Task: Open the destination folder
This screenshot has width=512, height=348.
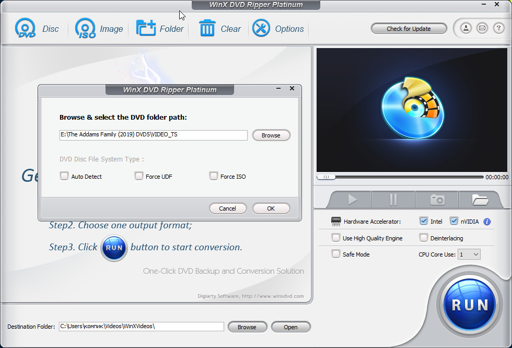Action: [290, 327]
